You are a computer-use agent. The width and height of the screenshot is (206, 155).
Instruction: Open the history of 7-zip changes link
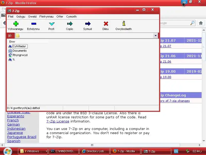tap(175, 101)
